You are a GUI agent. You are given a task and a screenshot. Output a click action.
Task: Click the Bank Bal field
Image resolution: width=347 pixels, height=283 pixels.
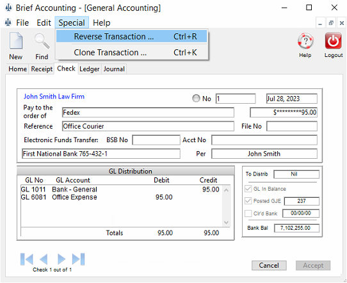(x=296, y=228)
